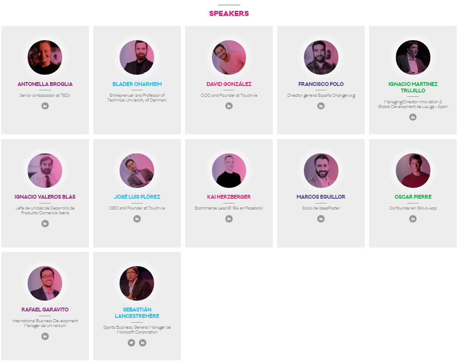Screen dimensions: 458x362
Task: Select the Rafael Garavito name link
Action: 45,310
